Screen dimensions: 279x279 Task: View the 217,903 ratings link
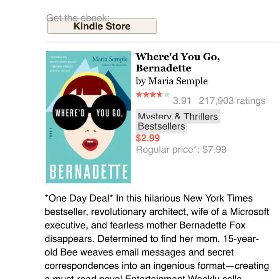(232, 101)
